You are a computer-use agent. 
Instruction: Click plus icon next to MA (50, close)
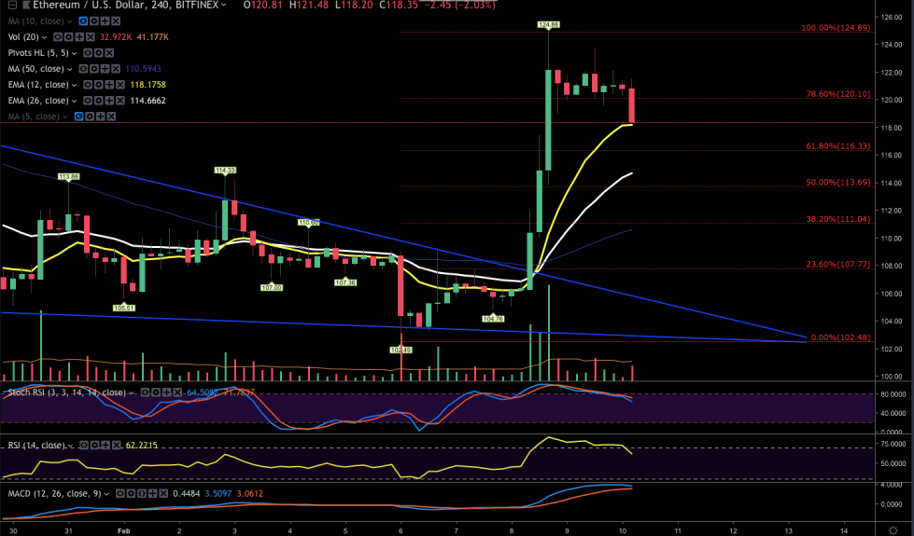104,69
